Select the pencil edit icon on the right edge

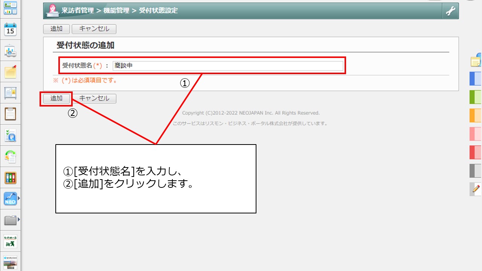point(476,189)
